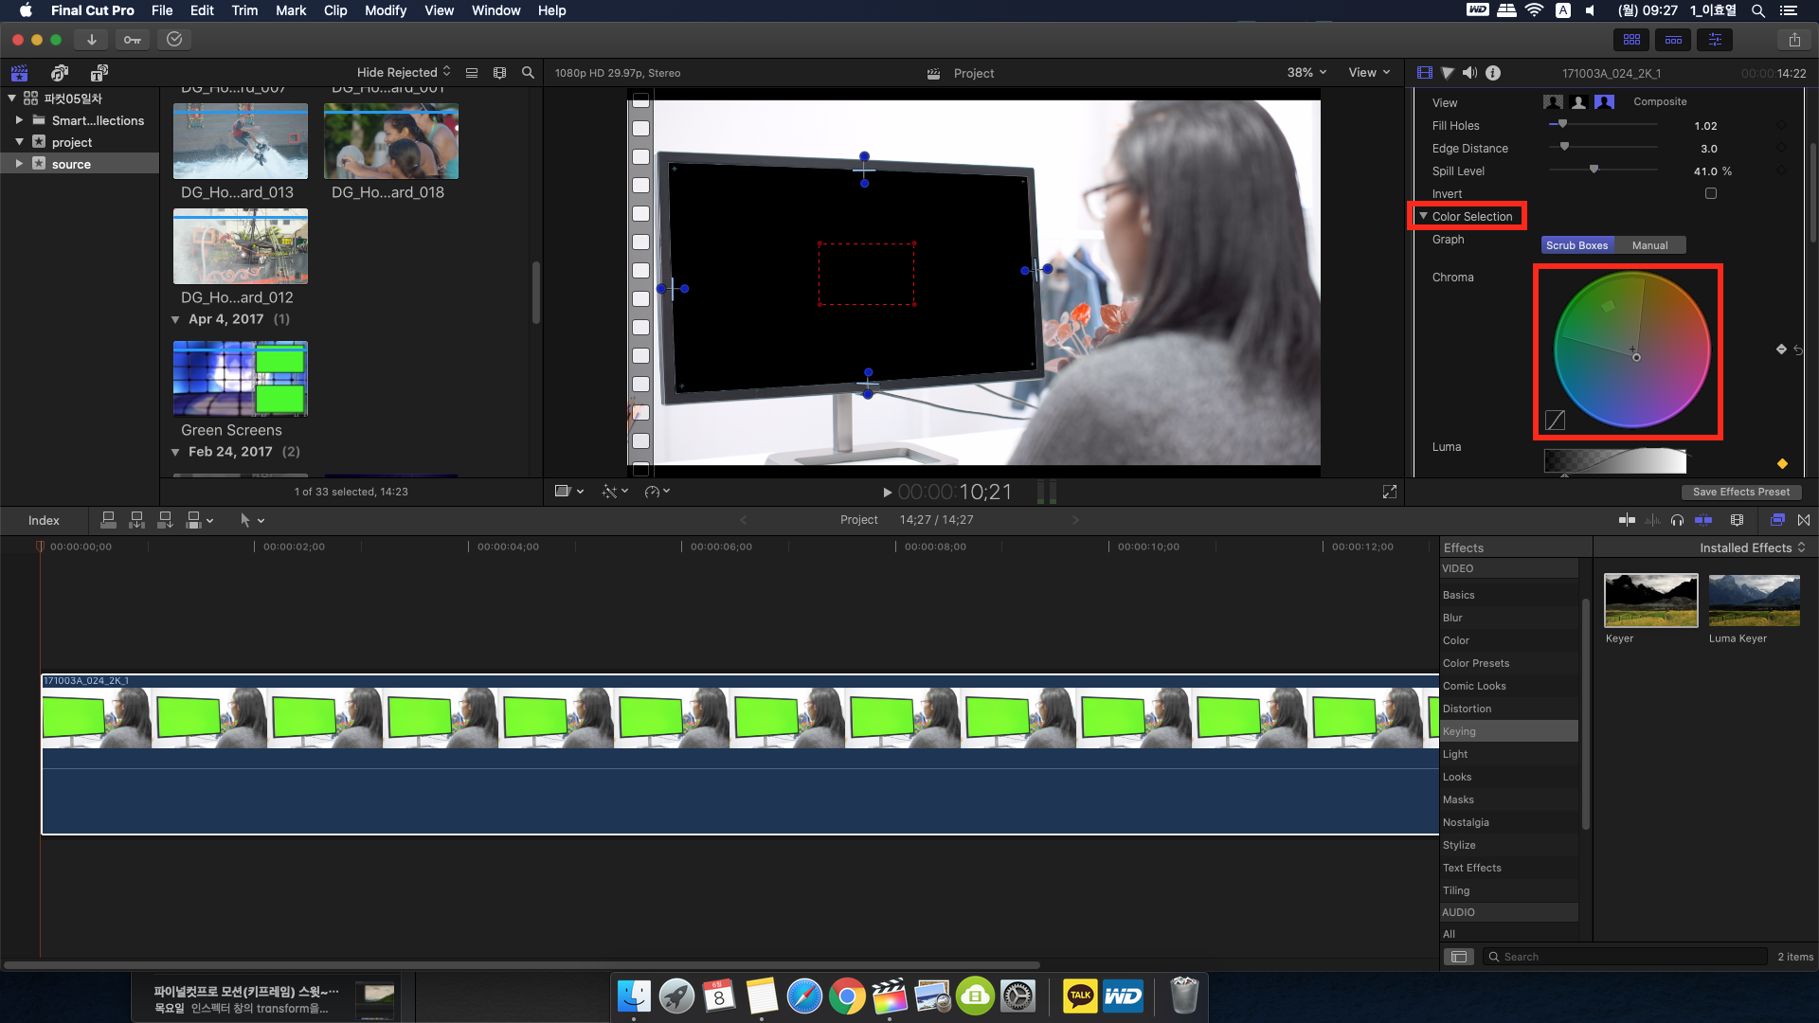Open the viewer View dropdown
The width and height of the screenshot is (1819, 1023).
coord(1369,73)
